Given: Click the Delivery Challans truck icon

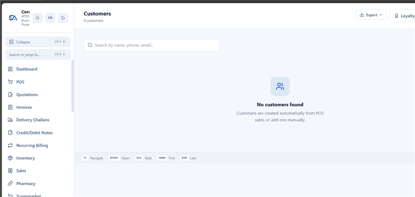Looking at the screenshot, I should (x=10, y=120).
